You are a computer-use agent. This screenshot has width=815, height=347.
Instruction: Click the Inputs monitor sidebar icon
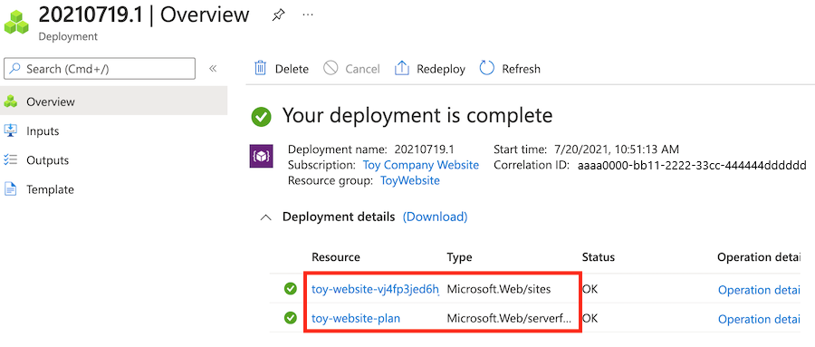(x=10, y=131)
